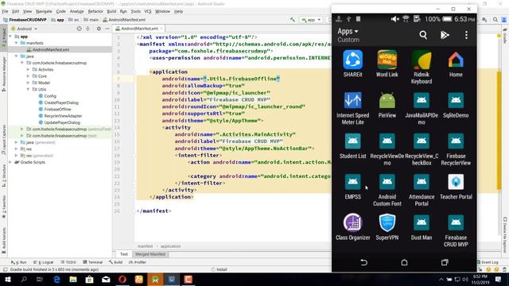Click the Windows Start button
The height and width of the screenshot is (286, 509).
point(8,279)
